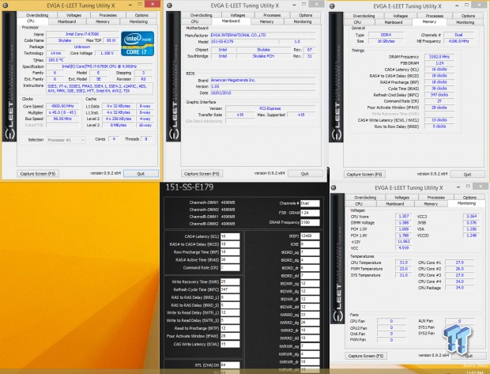Switch to Memory tab in Monitoring window
This screenshot has width=490, height=374.
pyautogui.click(x=431, y=203)
